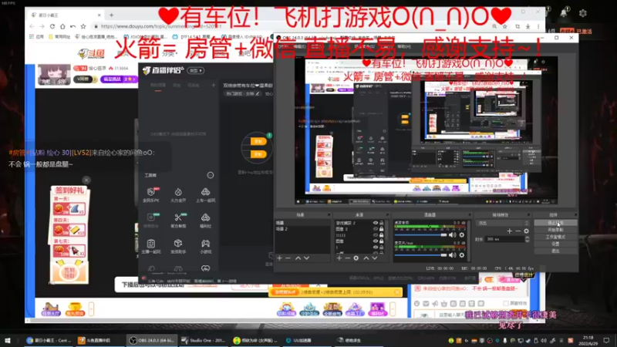Image resolution: width=617 pixels, height=347 pixels.
Task: Open 主播一起玩 tool in 直播伴侣 toolbox
Action: pos(150,246)
